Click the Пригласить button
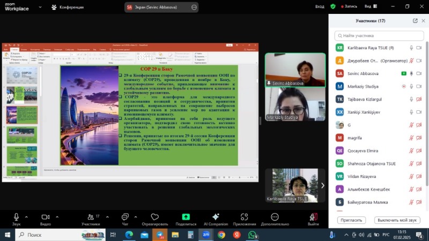The width and height of the screenshot is (429, 241). (x=351, y=220)
